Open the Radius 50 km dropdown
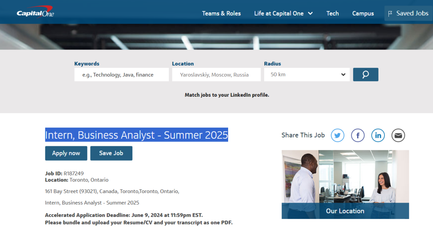The height and width of the screenshot is (227, 433). (307, 75)
